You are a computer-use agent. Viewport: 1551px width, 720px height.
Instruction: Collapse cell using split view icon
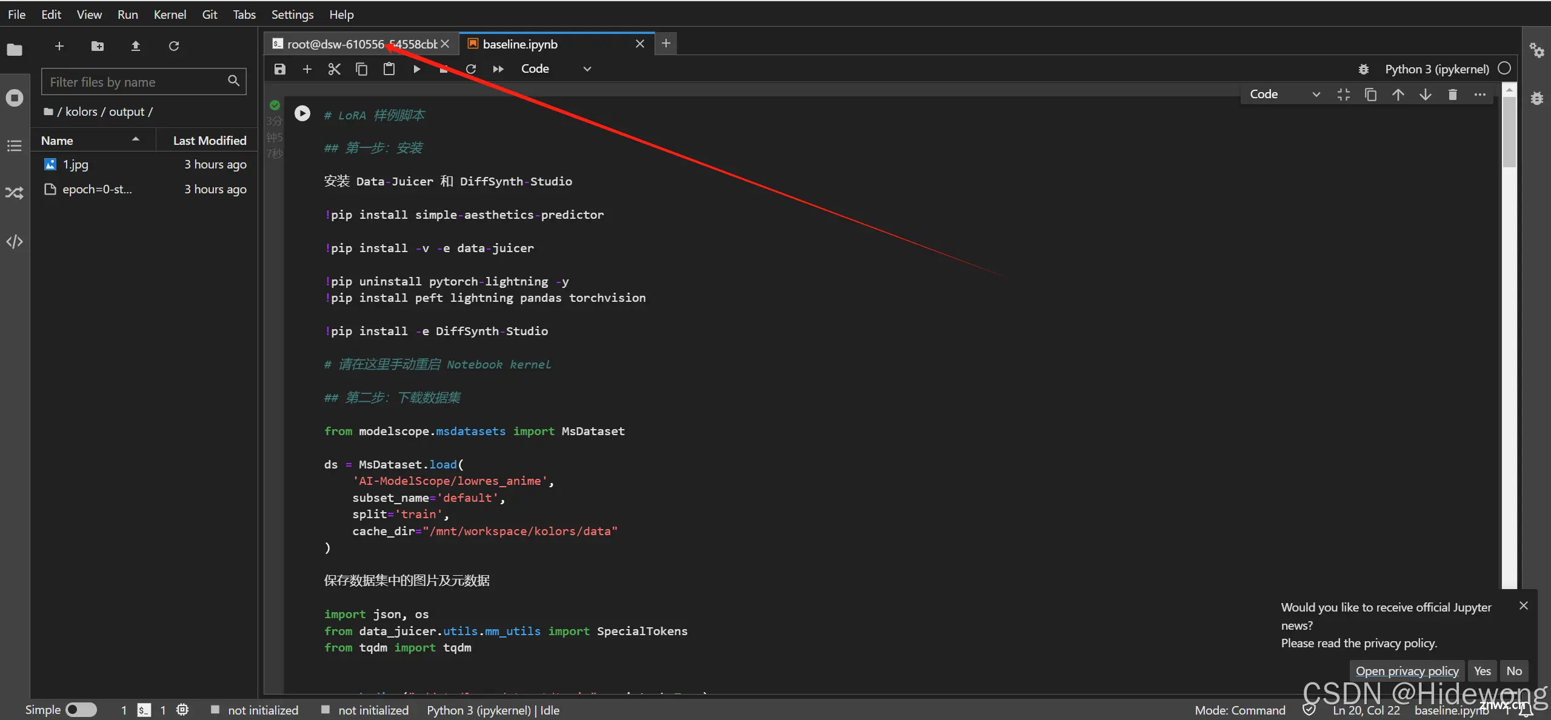point(1344,95)
